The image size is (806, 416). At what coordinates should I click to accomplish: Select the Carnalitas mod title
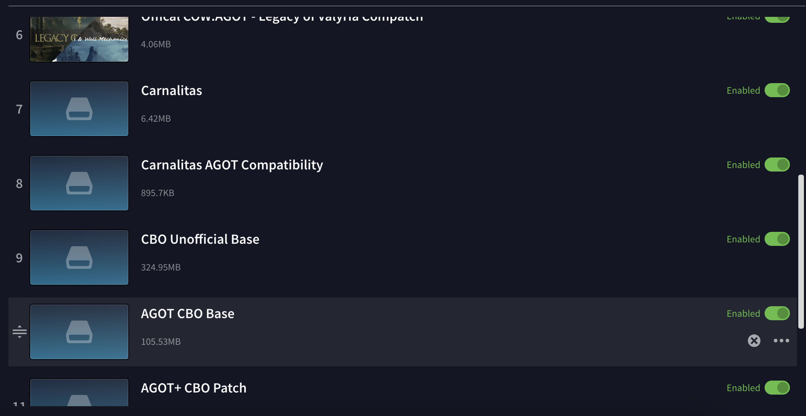pyautogui.click(x=172, y=90)
